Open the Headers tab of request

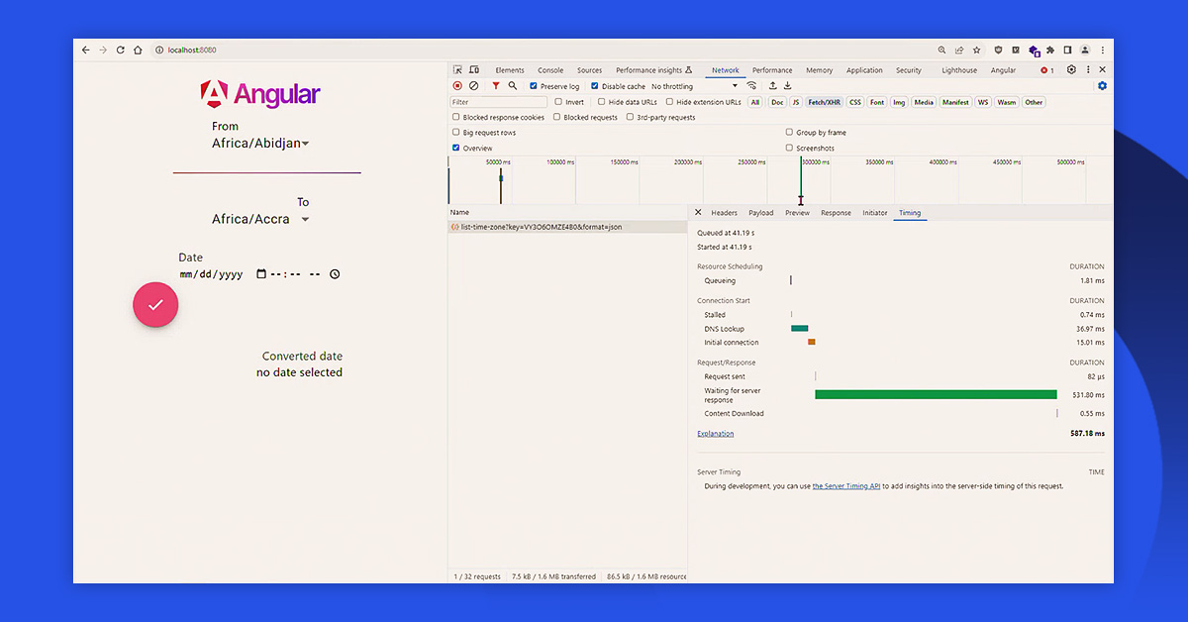pyautogui.click(x=724, y=213)
